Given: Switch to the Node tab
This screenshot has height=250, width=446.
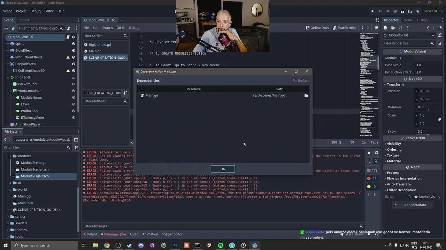Looking at the screenshot, I should point(408,20).
